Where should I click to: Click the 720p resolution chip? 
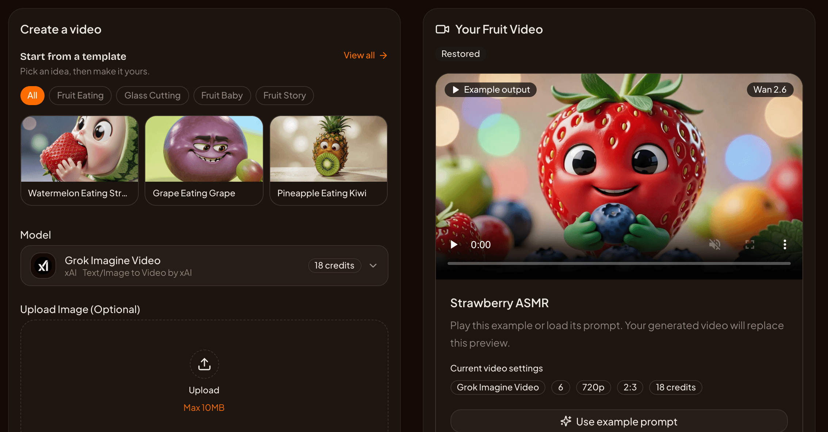[593, 387]
